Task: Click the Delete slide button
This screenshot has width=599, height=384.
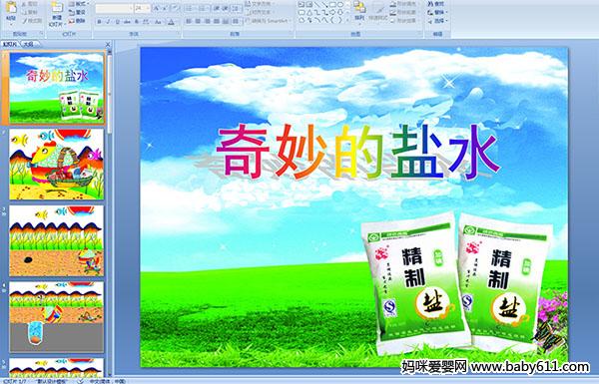Action: (x=78, y=21)
